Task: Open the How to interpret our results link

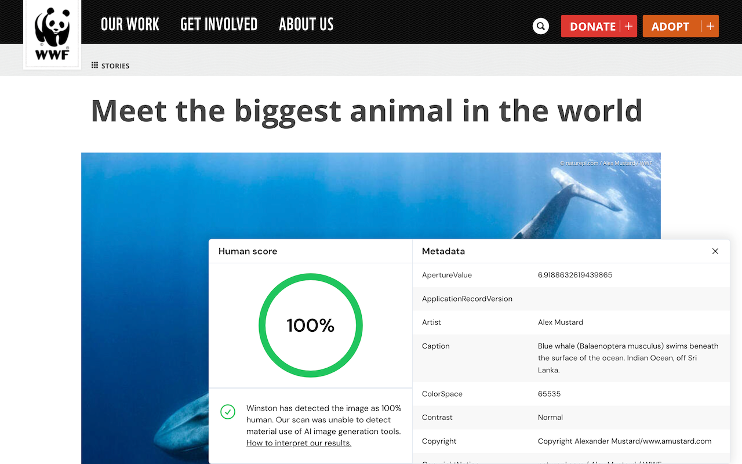Action: pyautogui.click(x=299, y=443)
